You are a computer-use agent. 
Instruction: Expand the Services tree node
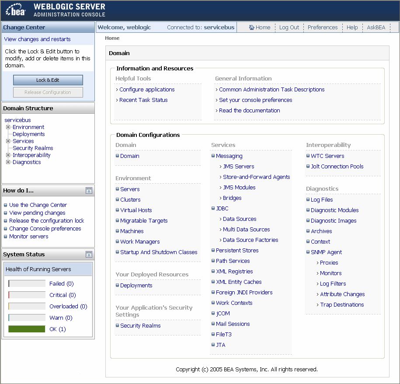(x=8, y=141)
